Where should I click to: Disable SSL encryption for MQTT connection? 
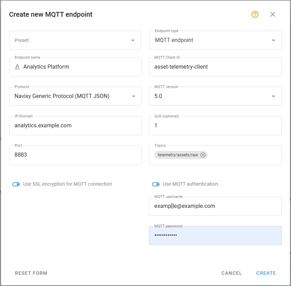click(x=16, y=184)
